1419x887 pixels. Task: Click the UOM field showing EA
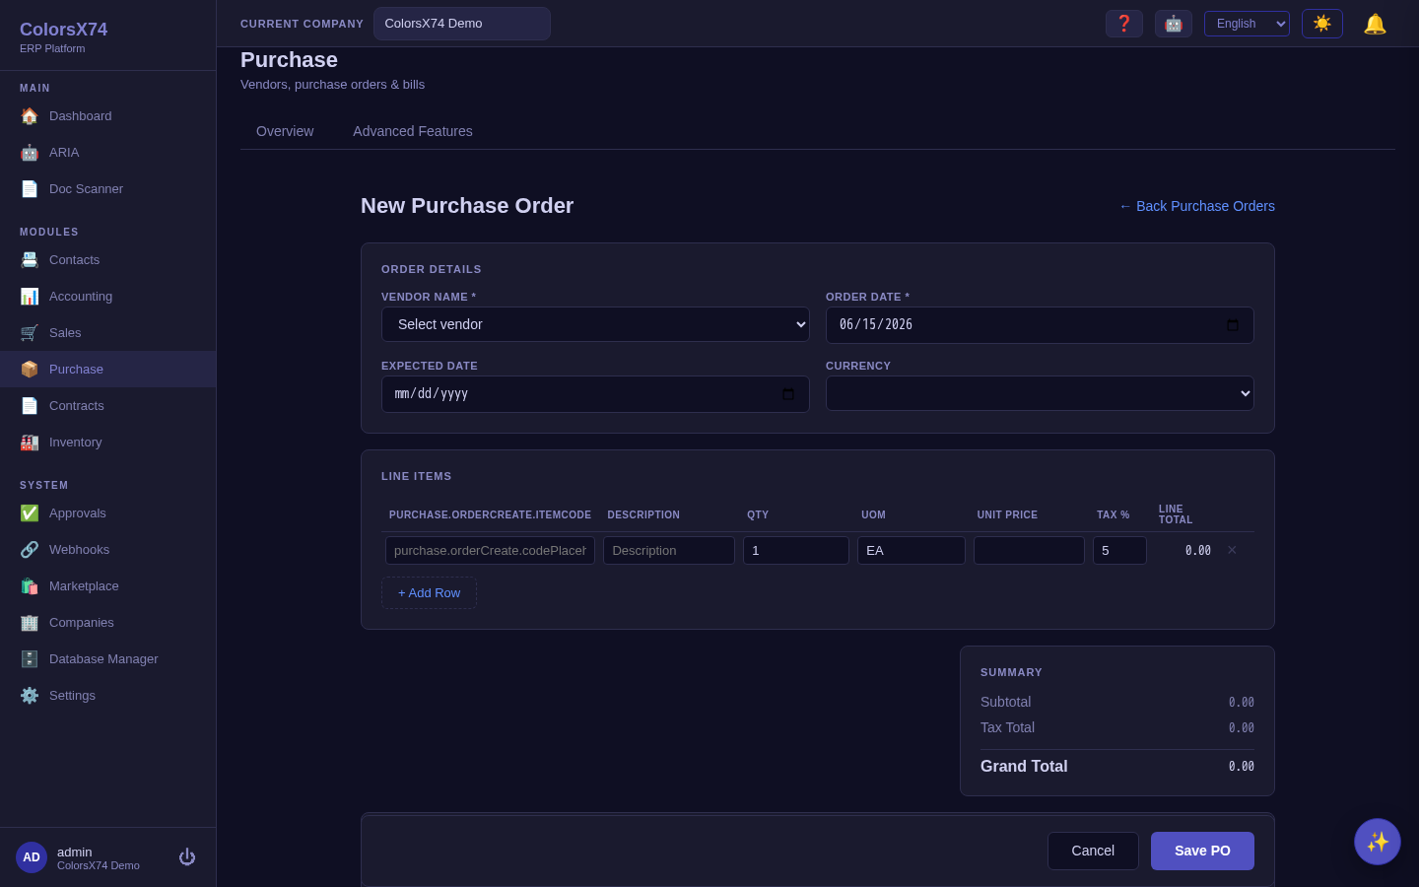912,551
